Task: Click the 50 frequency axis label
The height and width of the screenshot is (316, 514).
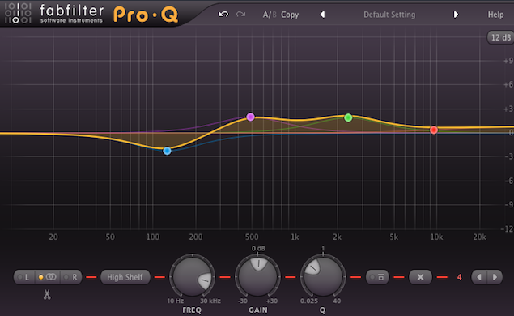Action: click(110, 237)
